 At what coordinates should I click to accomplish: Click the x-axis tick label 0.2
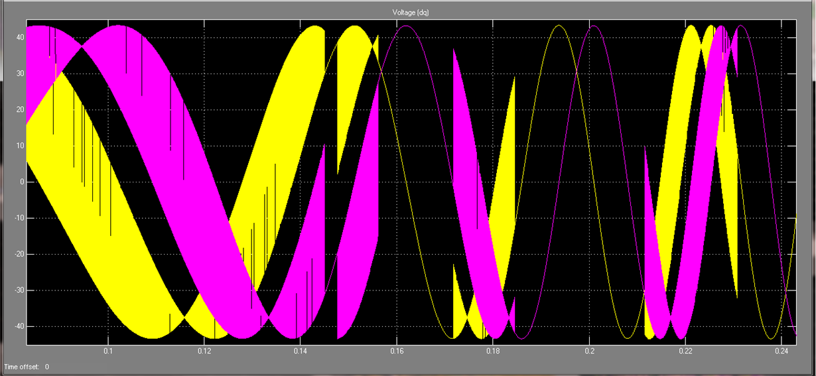(589, 351)
